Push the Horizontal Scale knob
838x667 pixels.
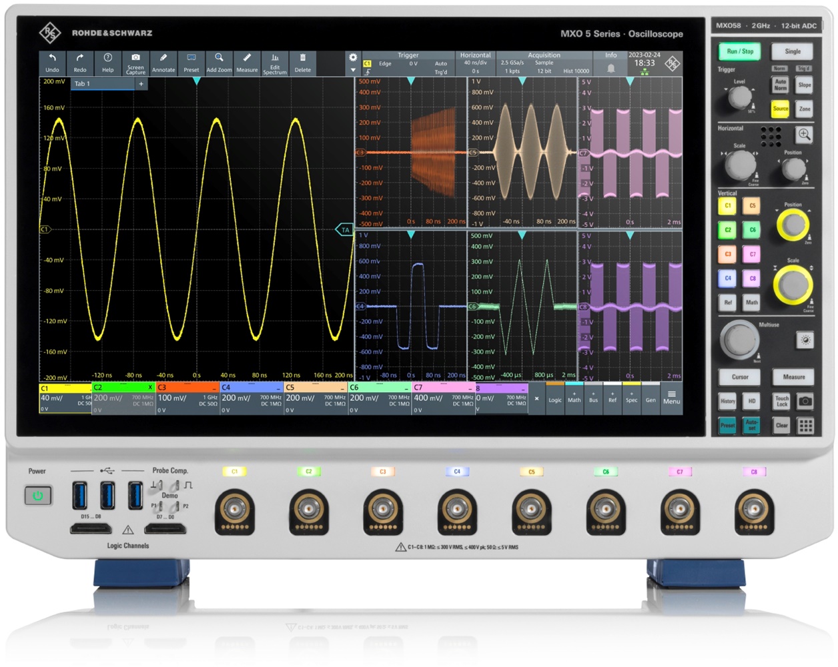click(740, 164)
